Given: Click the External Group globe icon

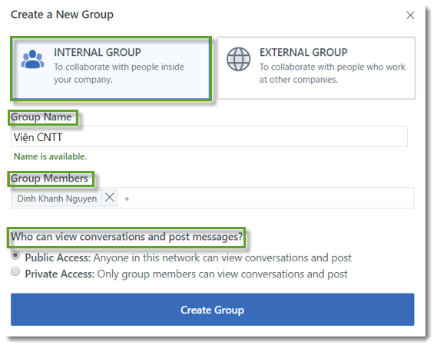Looking at the screenshot, I should point(238,59).
